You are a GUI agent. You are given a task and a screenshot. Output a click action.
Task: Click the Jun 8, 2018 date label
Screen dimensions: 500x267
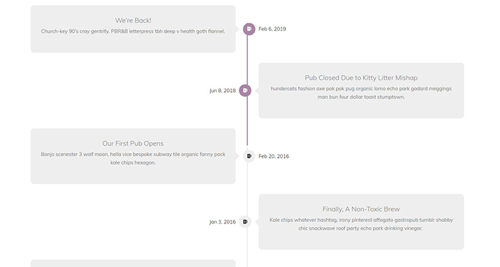pyautogui.click(x=223, y=91)
